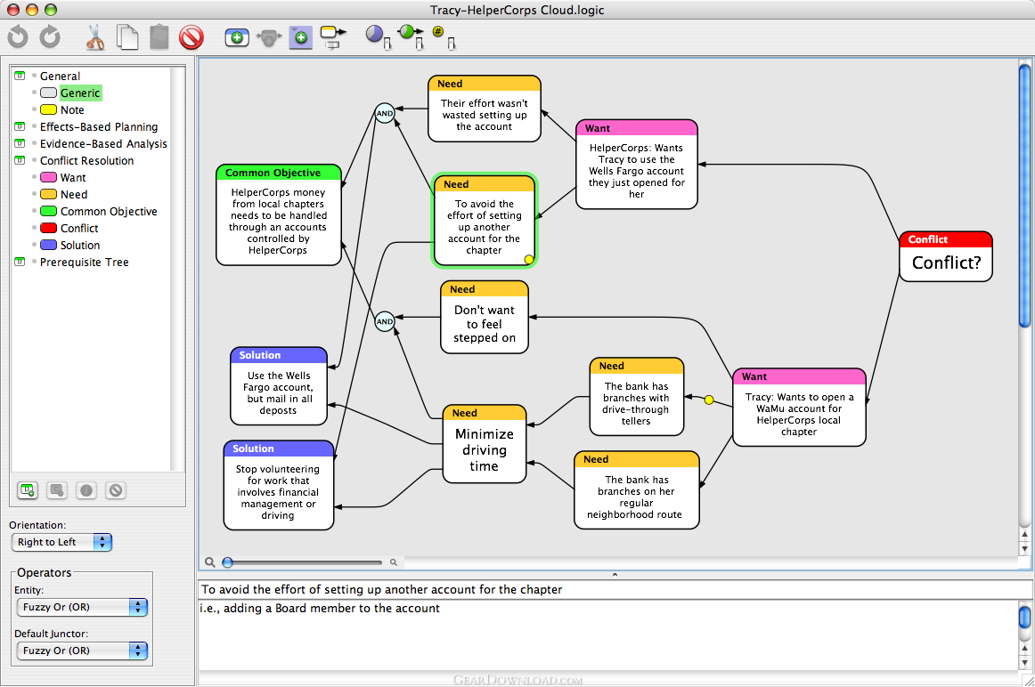The image size is (1035, 687).
Task: Click the split pane collapse arrow above notes
Action: (x=615, y=575)
